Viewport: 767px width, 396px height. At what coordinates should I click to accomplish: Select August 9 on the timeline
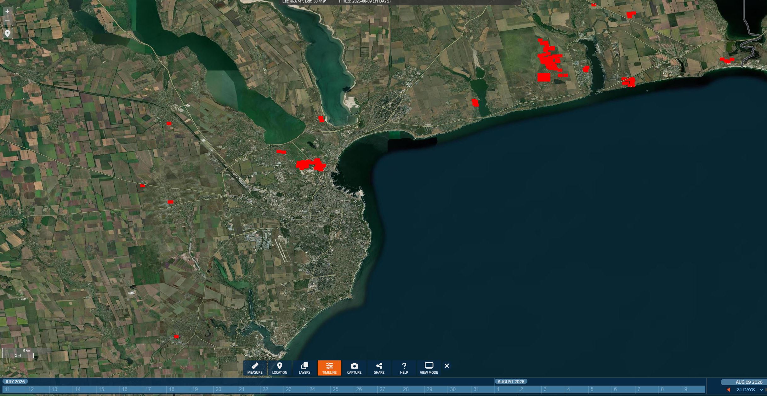(x=694, y=389)
